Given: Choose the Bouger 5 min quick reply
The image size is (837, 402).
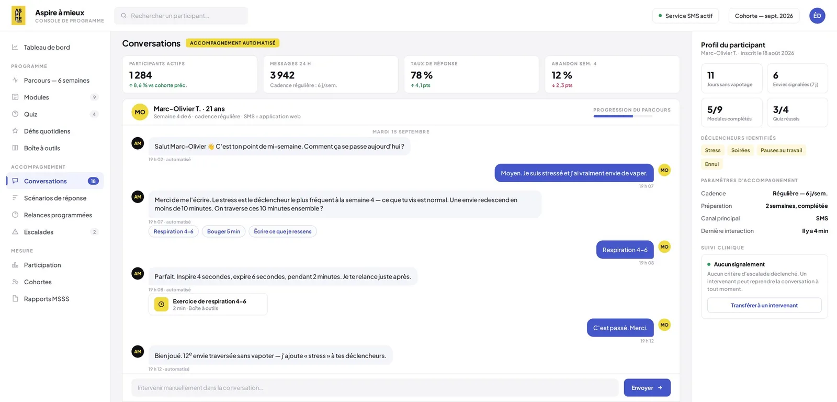Looking at the screenshot, I should (x=223, y=231).
